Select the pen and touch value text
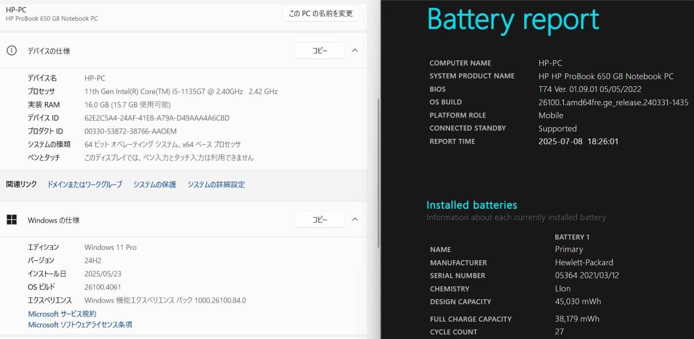This screenshot has width=694, height=339. click(169, 157)
